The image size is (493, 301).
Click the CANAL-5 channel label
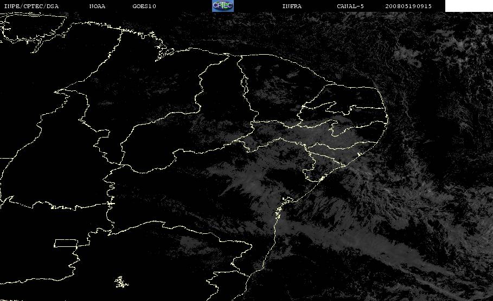pyautogui.click(x=350, y=6)
